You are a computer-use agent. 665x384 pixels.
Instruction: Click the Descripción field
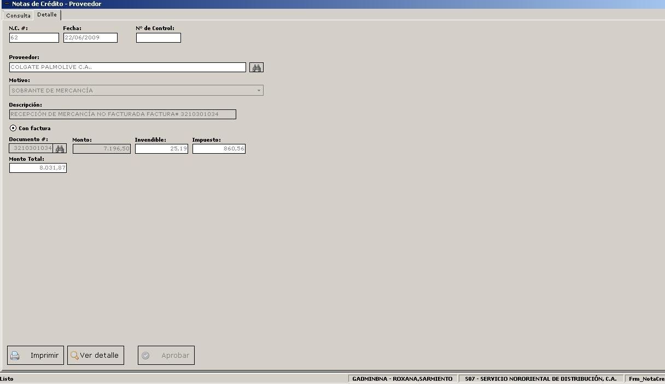[122, 114]
